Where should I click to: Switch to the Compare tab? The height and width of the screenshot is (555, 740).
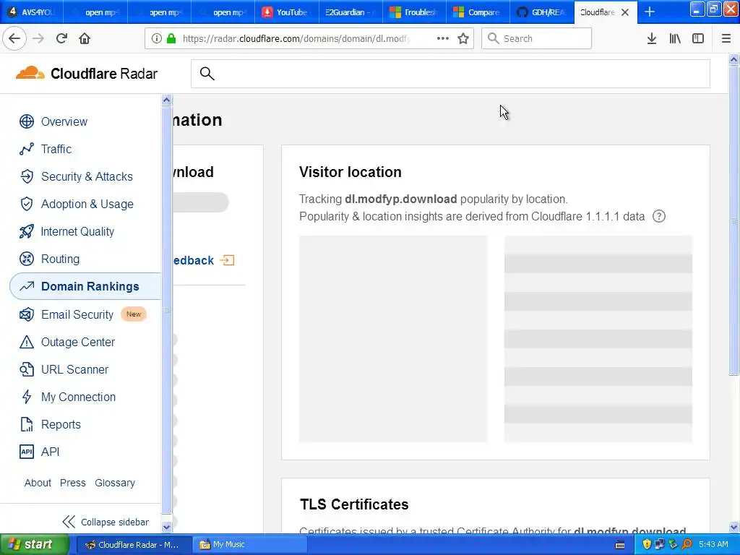point(478,12)
